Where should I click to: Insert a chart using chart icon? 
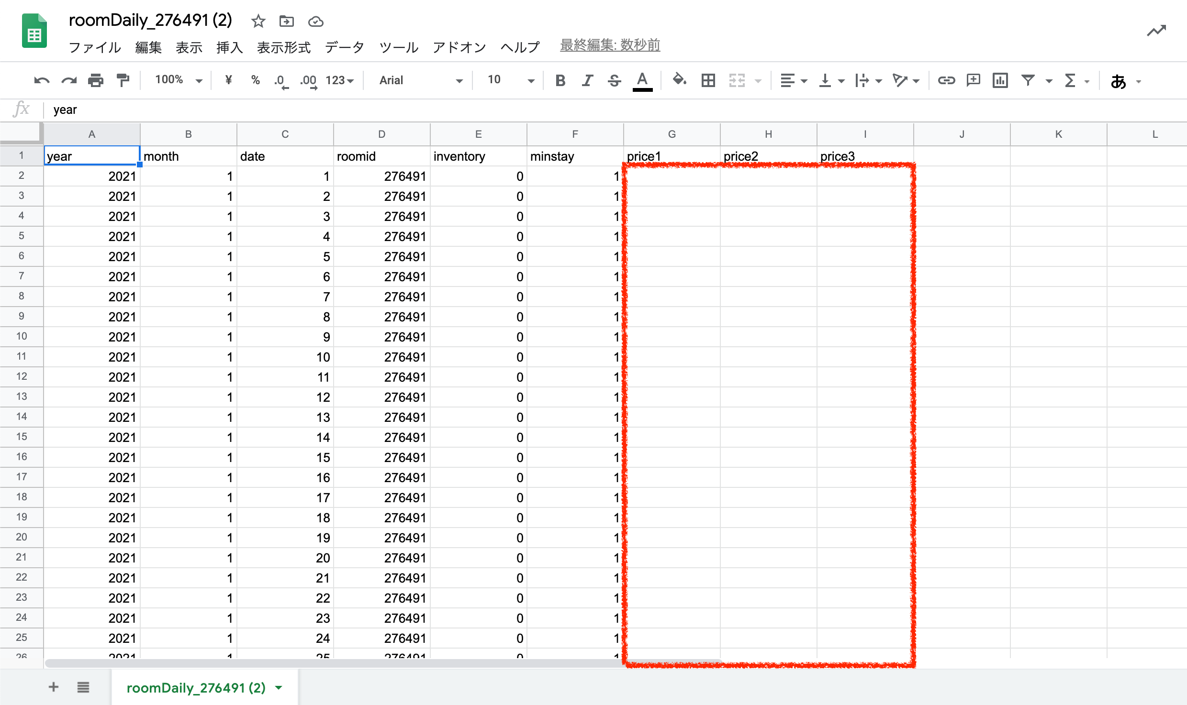1000,80
